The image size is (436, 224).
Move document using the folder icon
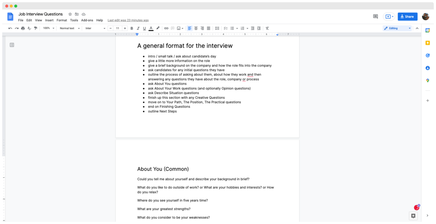(x=77, y=14)
